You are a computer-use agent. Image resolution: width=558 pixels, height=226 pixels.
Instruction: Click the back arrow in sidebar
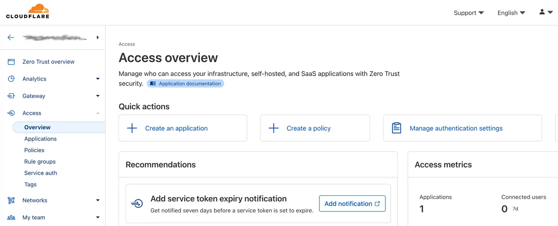click(11, 37)
